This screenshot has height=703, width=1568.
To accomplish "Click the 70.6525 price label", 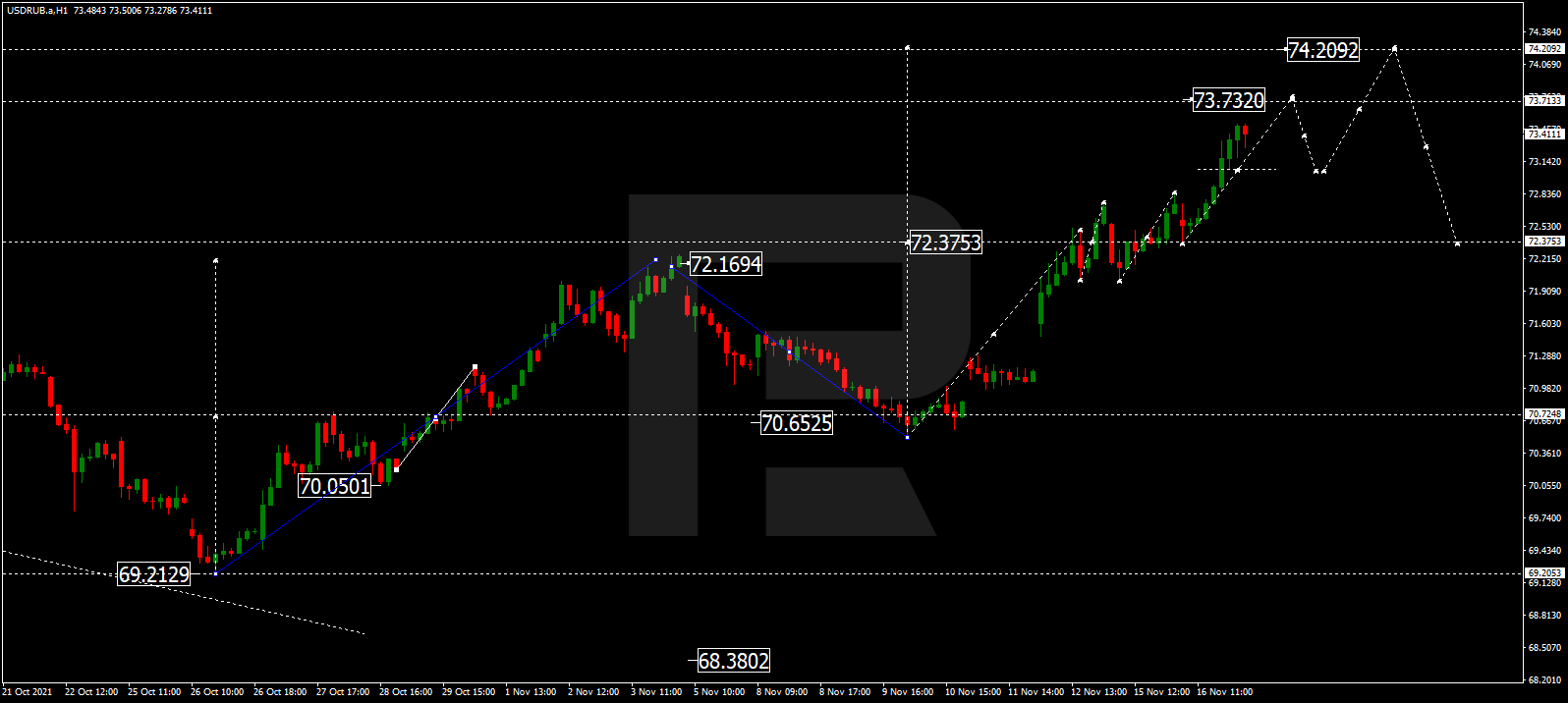I will click(796, 423).
